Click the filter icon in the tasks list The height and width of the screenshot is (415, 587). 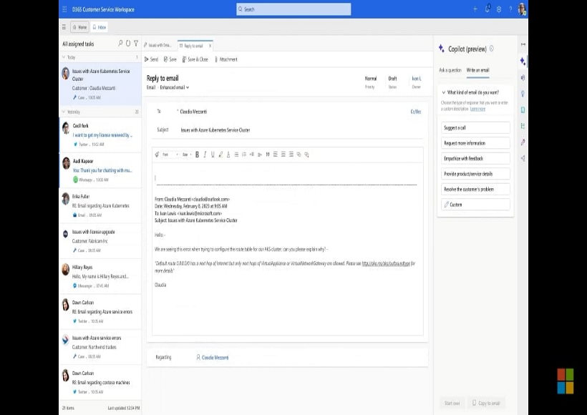click(x=136, y=44)
